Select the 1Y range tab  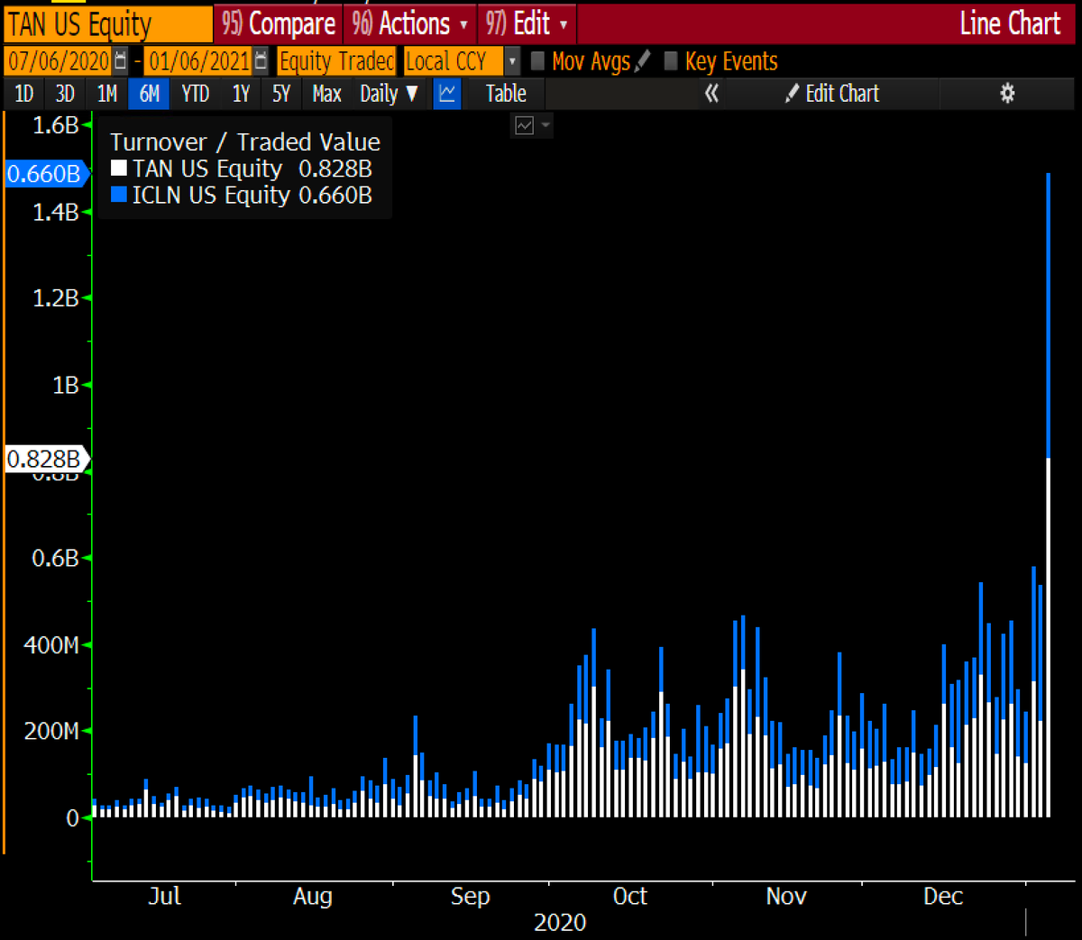[x=241, y=94]
